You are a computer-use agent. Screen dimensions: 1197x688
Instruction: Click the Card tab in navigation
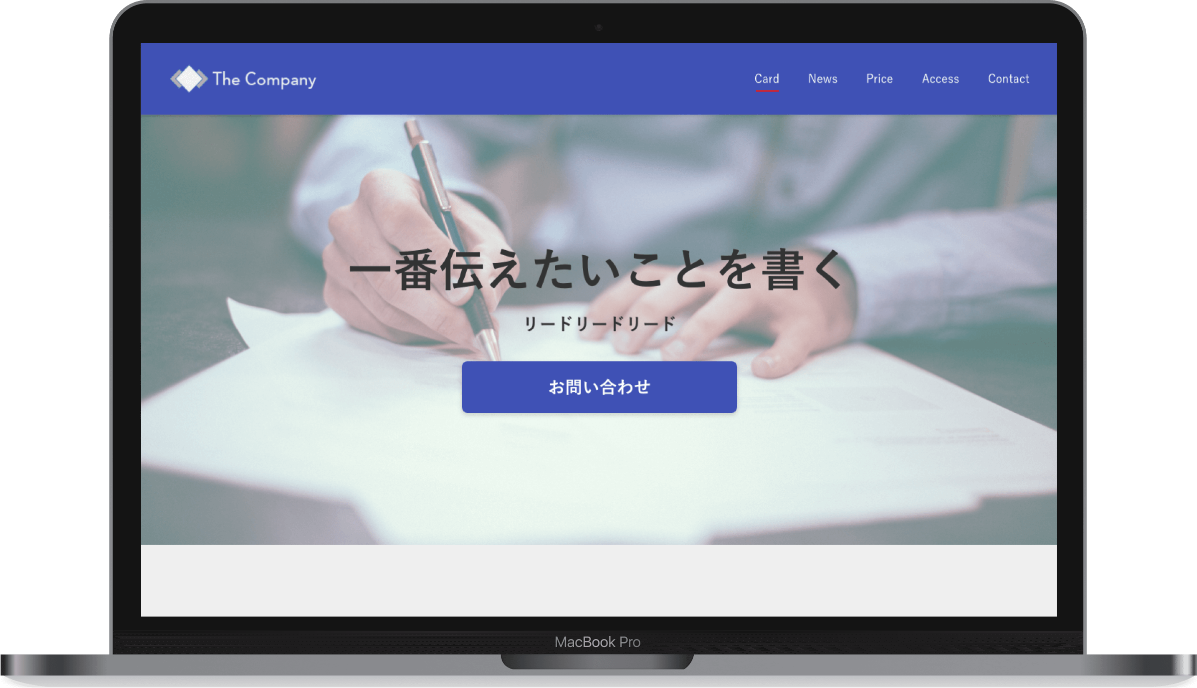pyautogui.click(x=766, y=79)
